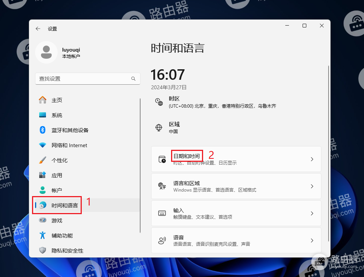Viewport: 364px width, 277px height.
Task: Expand 语音 with its chevron
Action: point(312,240)
